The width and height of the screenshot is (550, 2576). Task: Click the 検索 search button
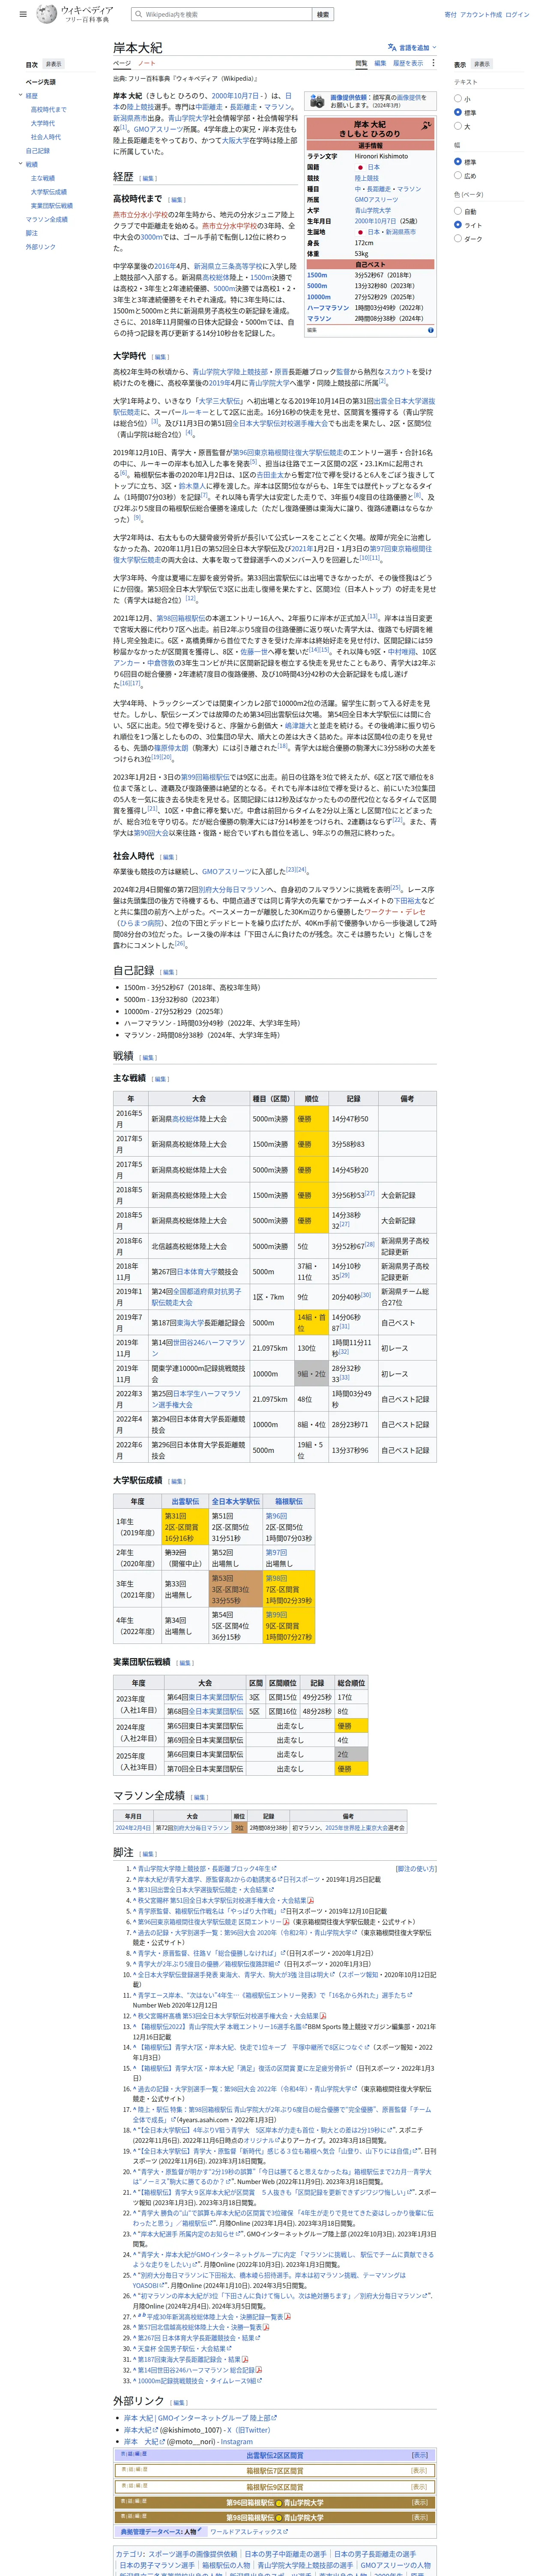tap(323, 15)
